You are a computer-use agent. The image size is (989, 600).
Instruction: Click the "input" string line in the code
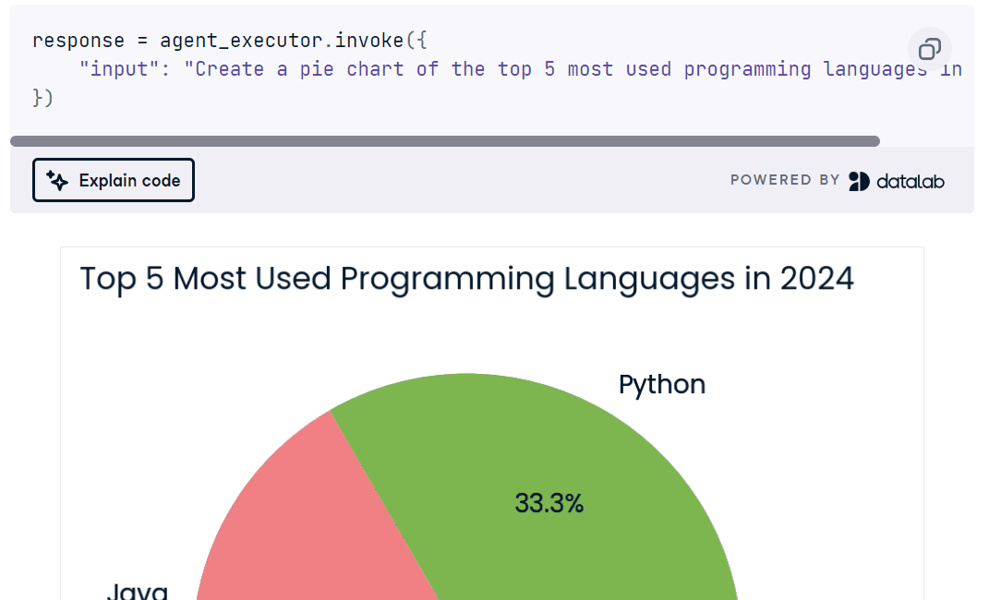[x=521, y=69]
